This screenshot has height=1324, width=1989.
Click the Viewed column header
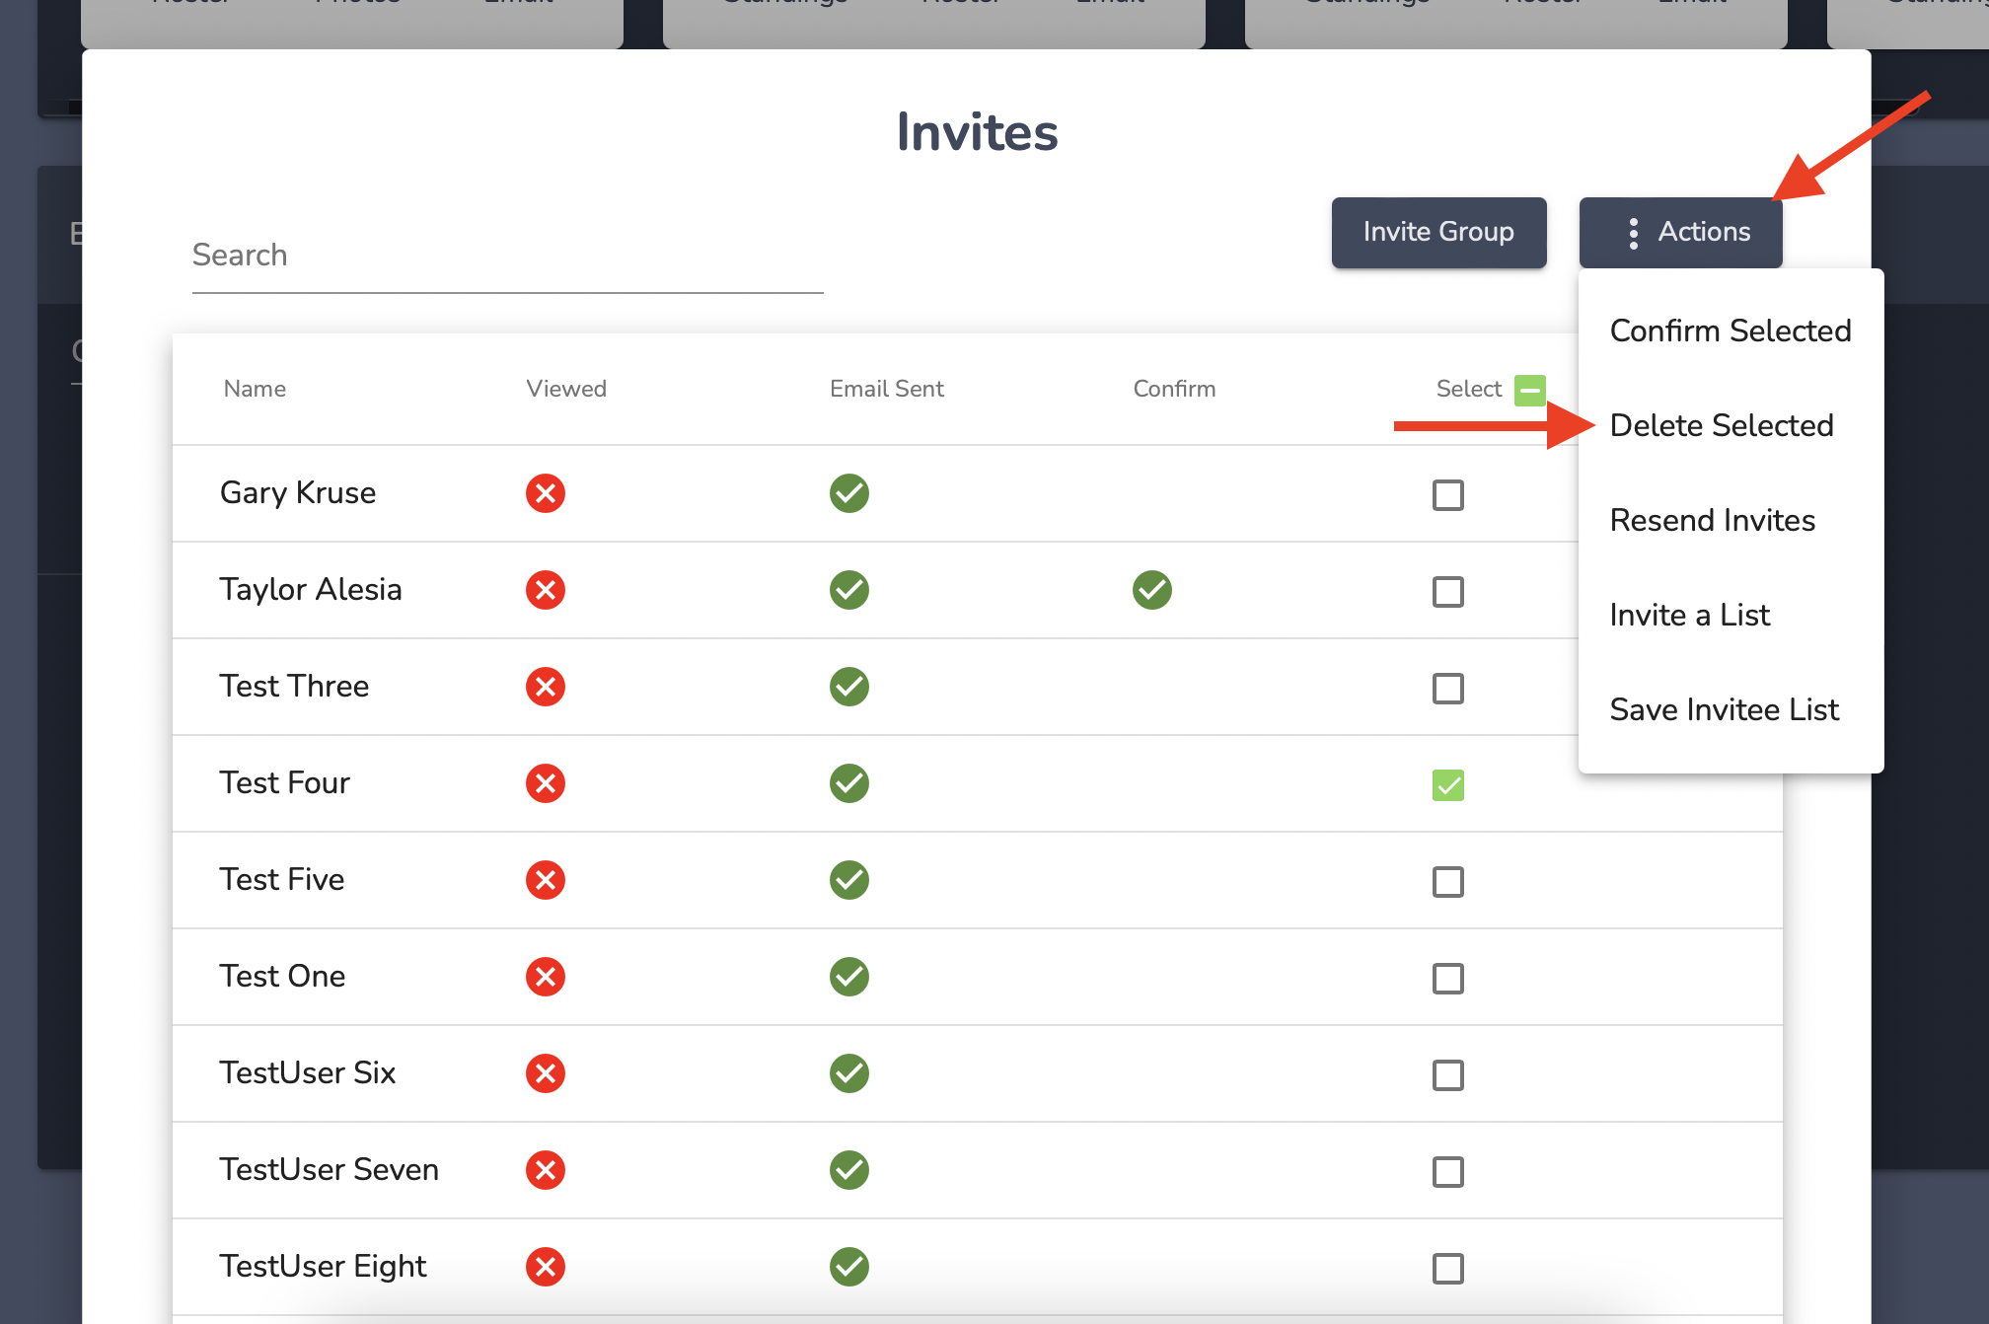(x=566, y=389)
